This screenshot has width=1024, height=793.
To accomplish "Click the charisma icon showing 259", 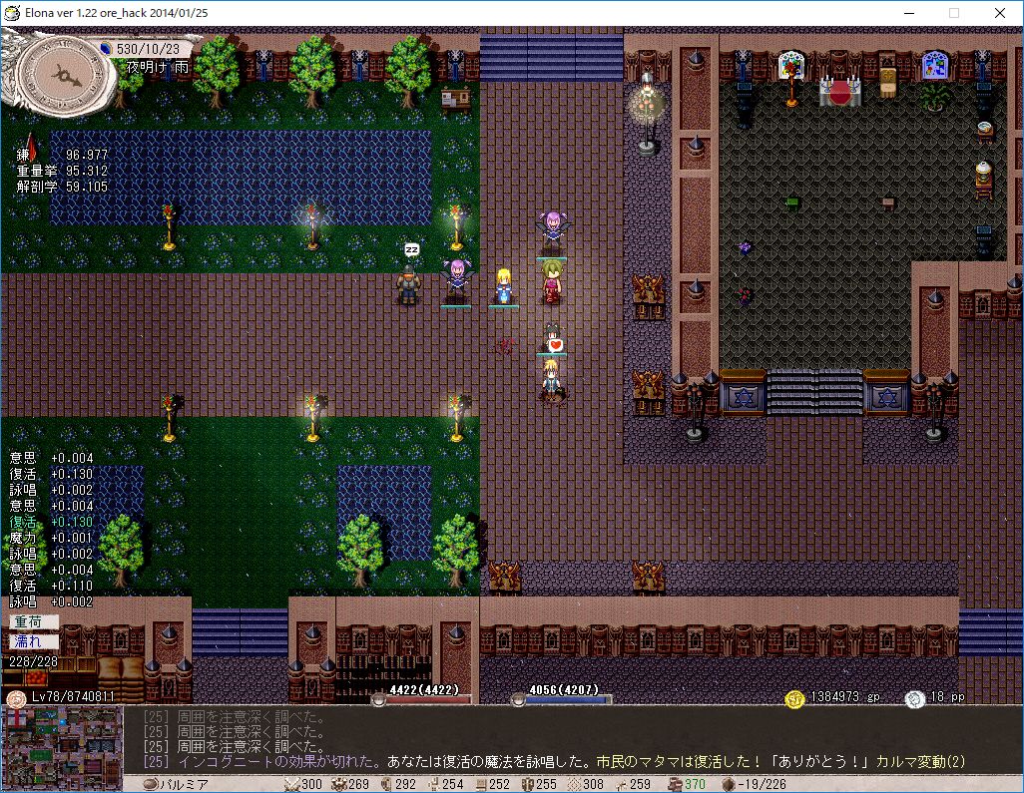I will [x=621, y=784].
